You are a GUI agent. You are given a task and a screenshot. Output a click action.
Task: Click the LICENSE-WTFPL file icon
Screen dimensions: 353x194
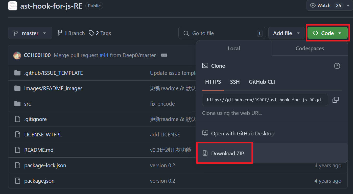pos(17,135)
